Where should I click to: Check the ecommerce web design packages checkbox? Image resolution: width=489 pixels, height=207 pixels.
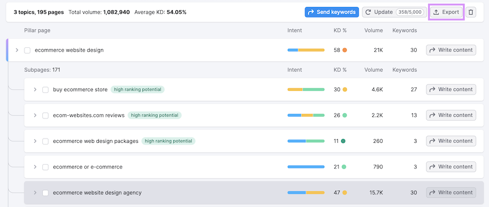pos(46,141)
